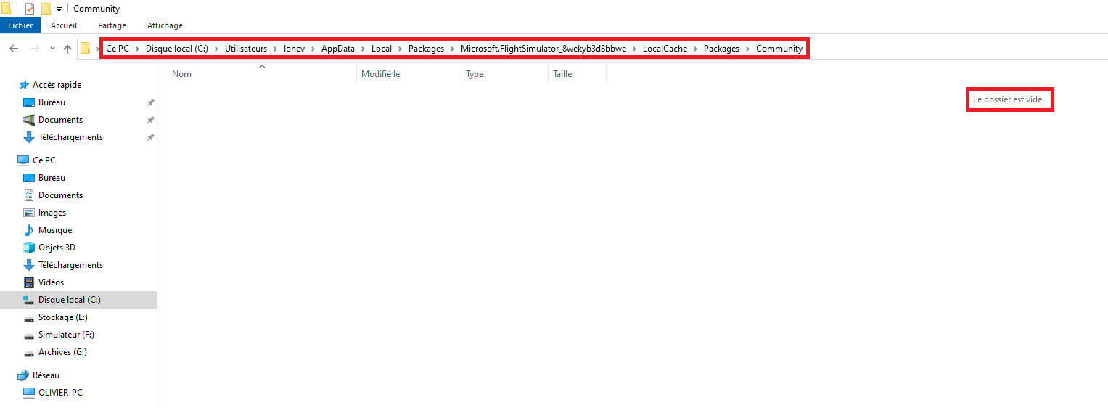Image resolution: width=1108 pixels, height=408 pixels.
Task: Click the Properties checkmark icon in title bar
Action: (30, 9)
